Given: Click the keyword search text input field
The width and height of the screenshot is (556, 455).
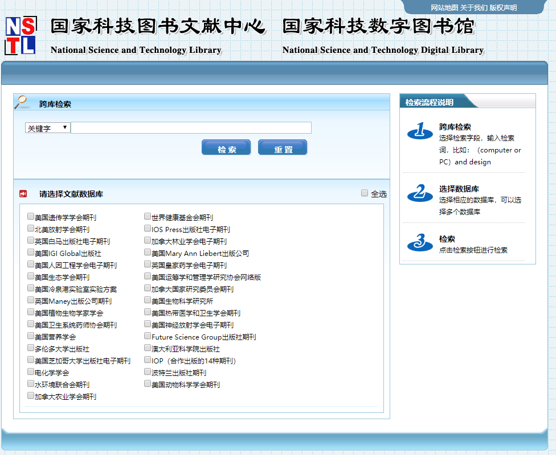Looking at the screenshot, I should [x=191, y=128].
